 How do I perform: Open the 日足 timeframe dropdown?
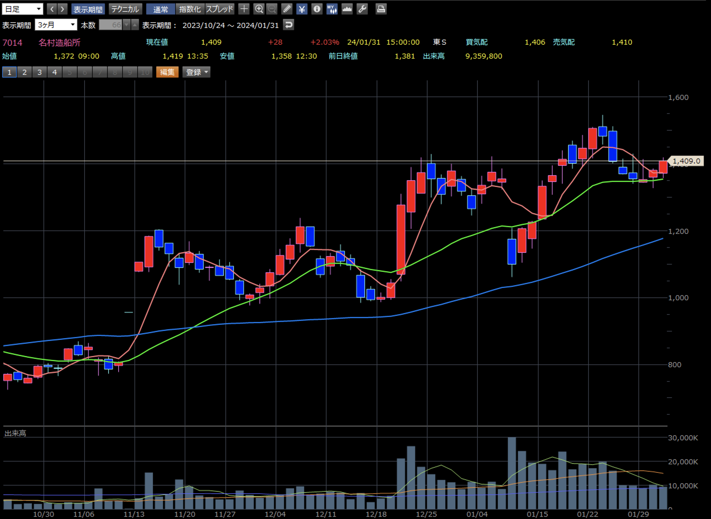click(22, 9)
